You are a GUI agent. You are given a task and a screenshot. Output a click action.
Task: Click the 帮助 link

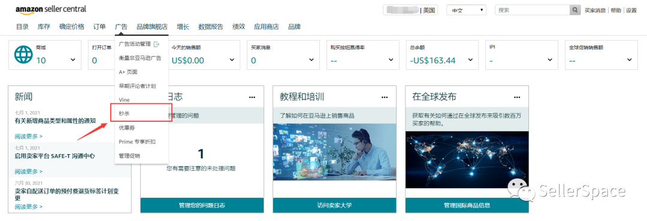tap(616, 10)
